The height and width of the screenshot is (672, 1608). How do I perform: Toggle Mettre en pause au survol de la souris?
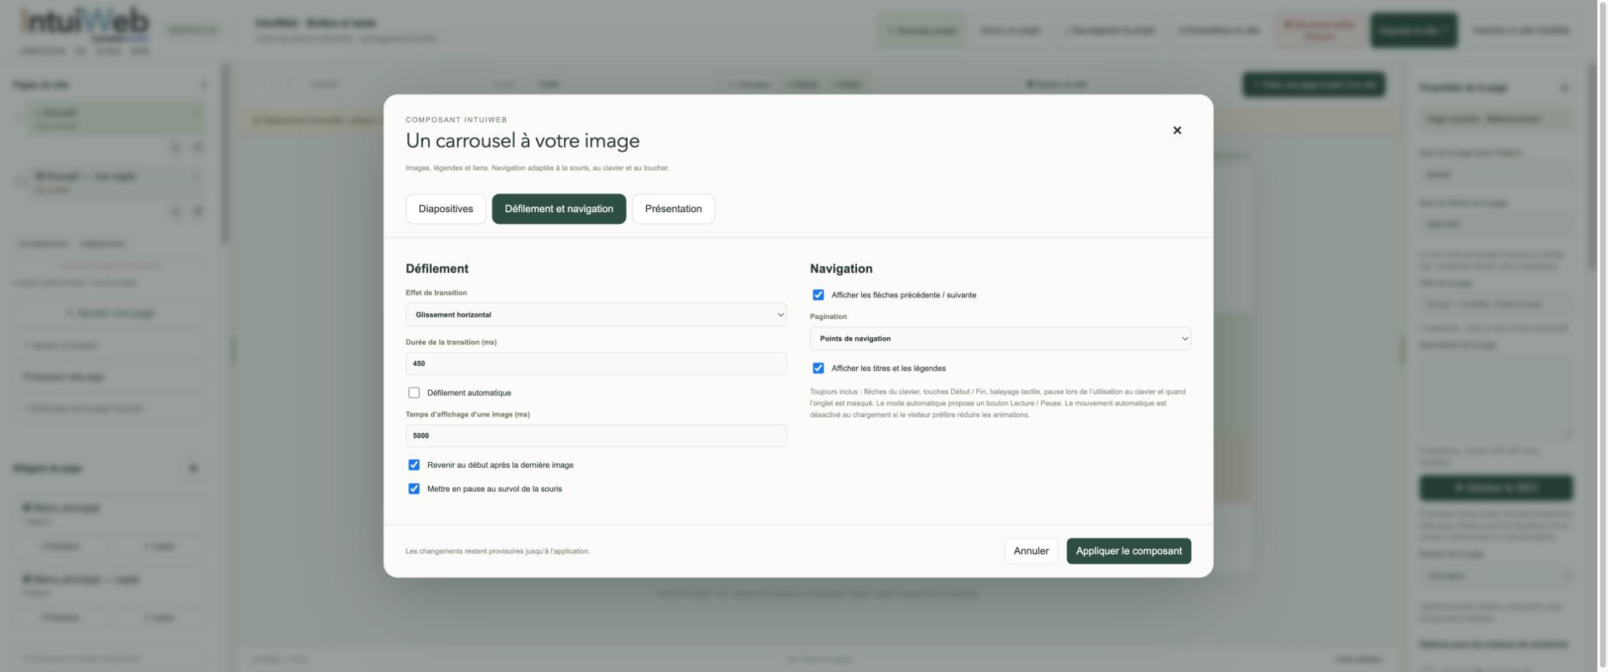(x=414, y=489)
